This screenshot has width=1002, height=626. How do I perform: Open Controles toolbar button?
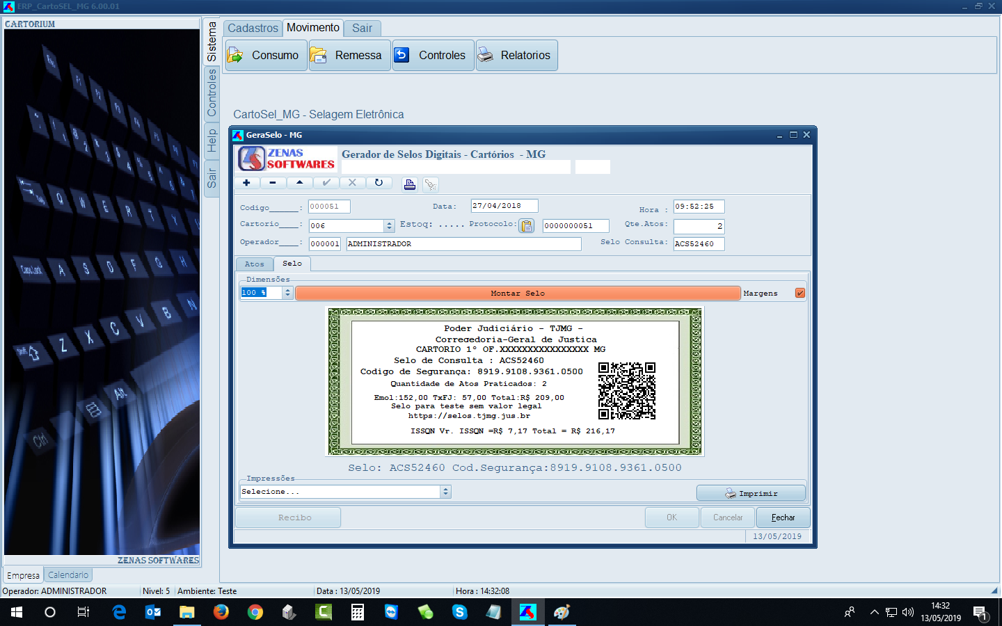coord(434,55)
